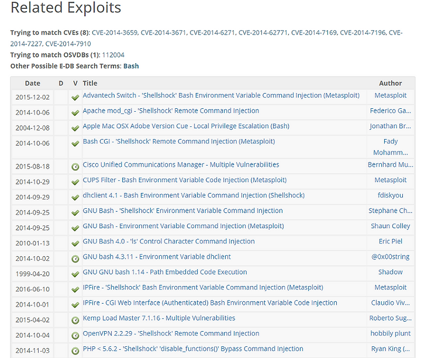Click unverified clock icon for Kemp Load Master
The height and width of the screenshot is (358, 421).
point(75,320)
